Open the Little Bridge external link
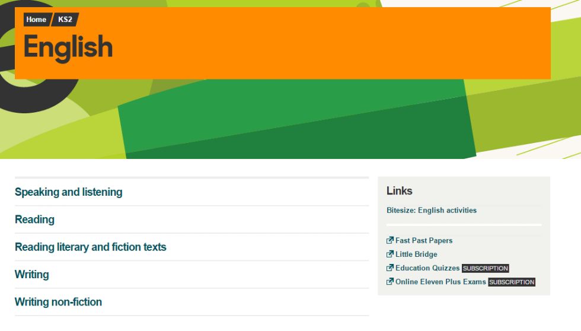 (416, 254)
